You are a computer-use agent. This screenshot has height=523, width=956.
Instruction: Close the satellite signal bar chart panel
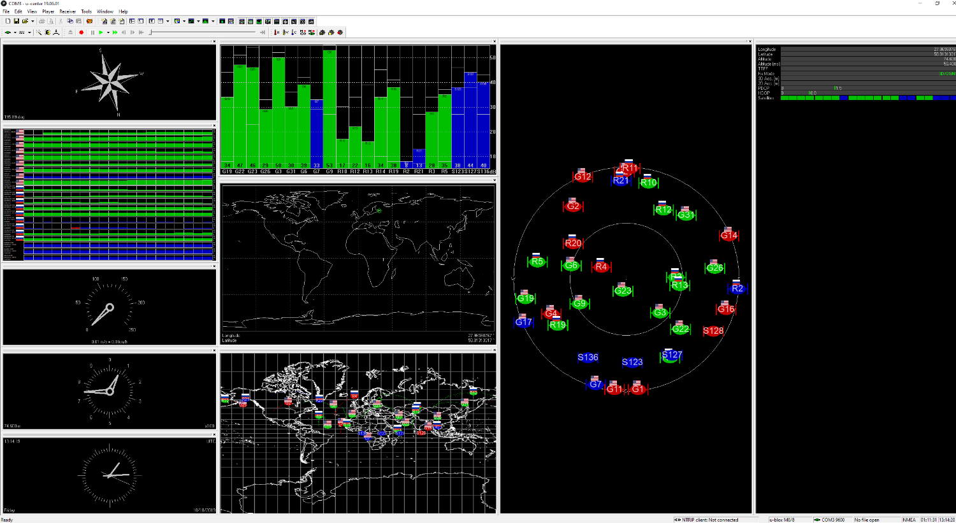coord(494,41)
